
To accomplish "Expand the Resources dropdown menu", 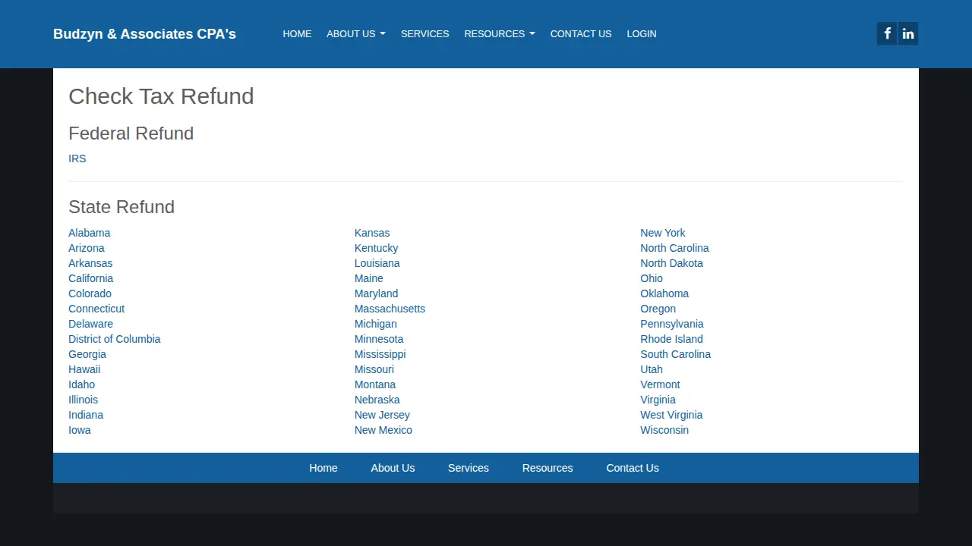I will tap(500, 33).
